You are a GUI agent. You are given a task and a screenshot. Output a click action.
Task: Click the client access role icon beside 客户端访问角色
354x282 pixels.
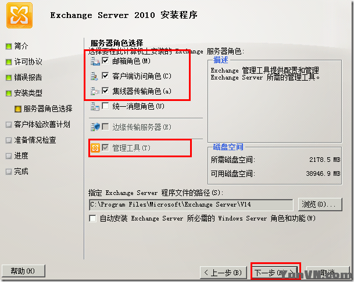point(94,77)
